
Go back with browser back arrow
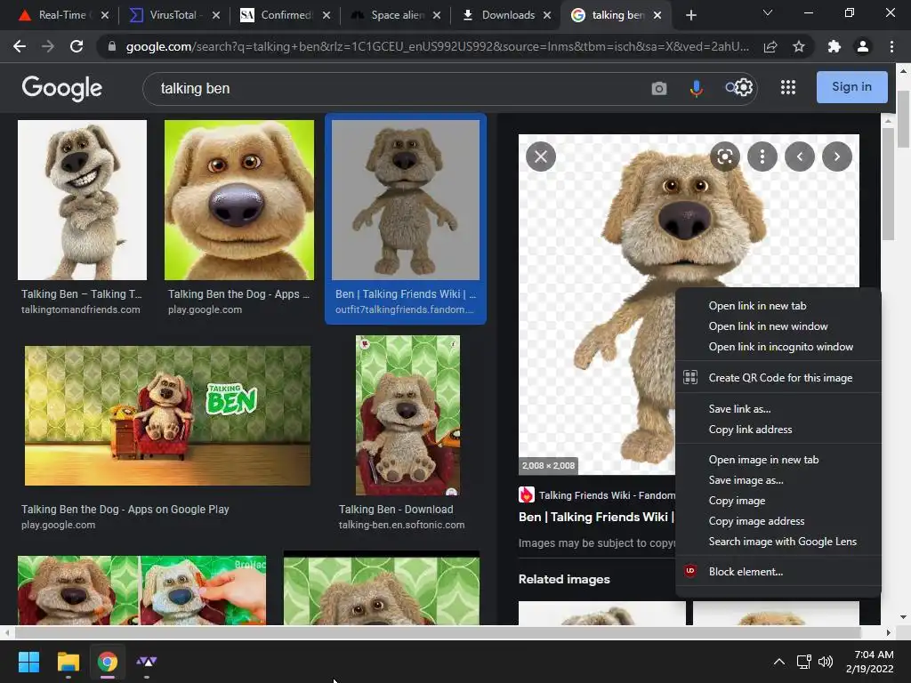point(20,46)
